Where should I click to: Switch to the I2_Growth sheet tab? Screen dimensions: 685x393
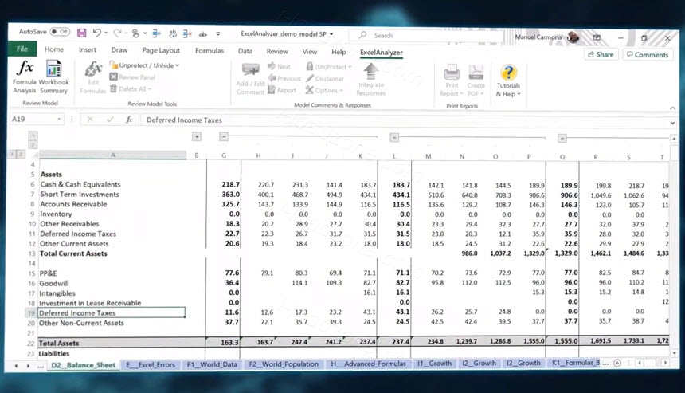(479, 363)
